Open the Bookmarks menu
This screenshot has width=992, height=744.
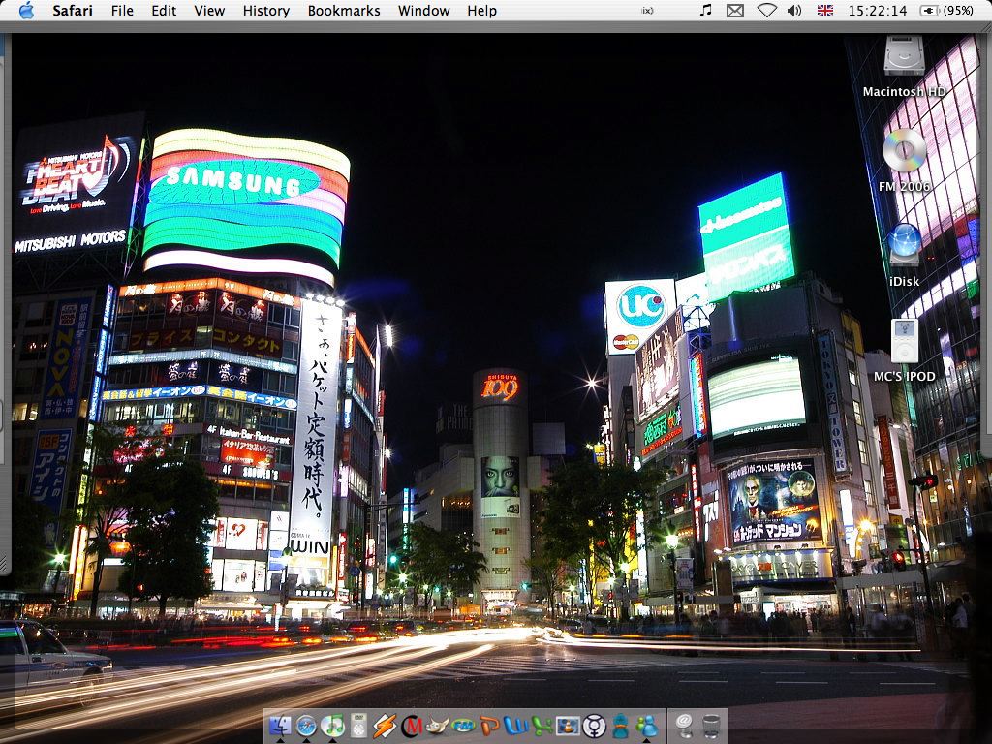pyautogui.click(x=344, y=11)
